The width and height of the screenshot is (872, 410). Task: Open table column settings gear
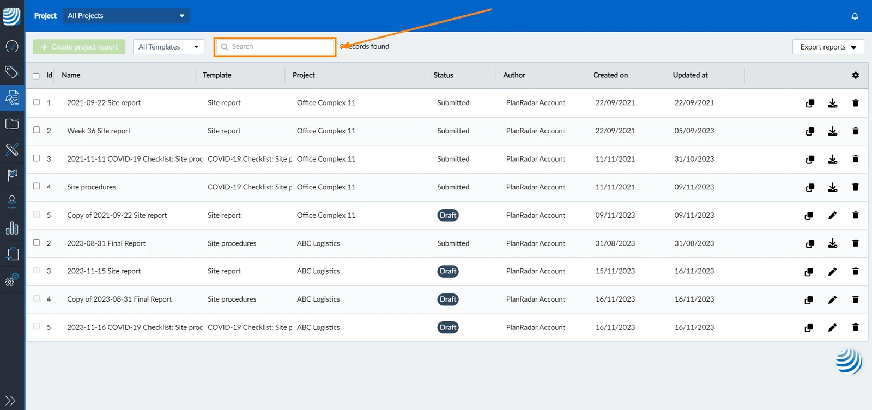[856, 75]
